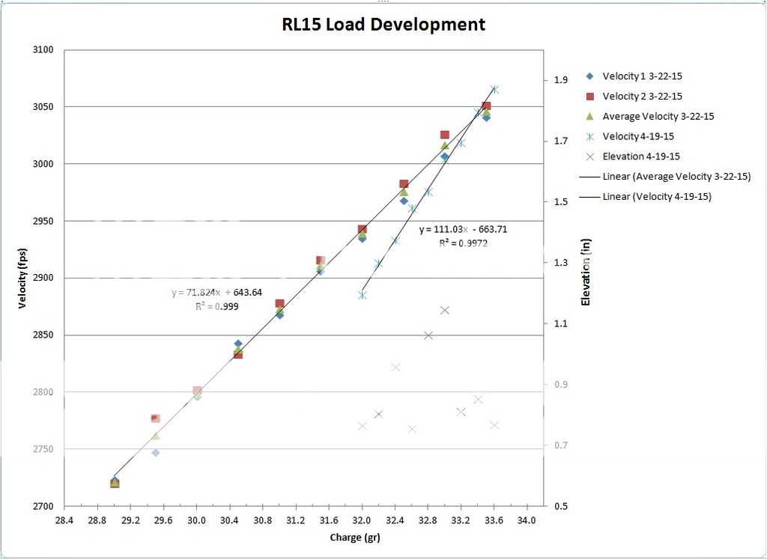Click the trendline equation y = 71.824x + 643.64
This screenshot has height=560, width=767.
217,292
